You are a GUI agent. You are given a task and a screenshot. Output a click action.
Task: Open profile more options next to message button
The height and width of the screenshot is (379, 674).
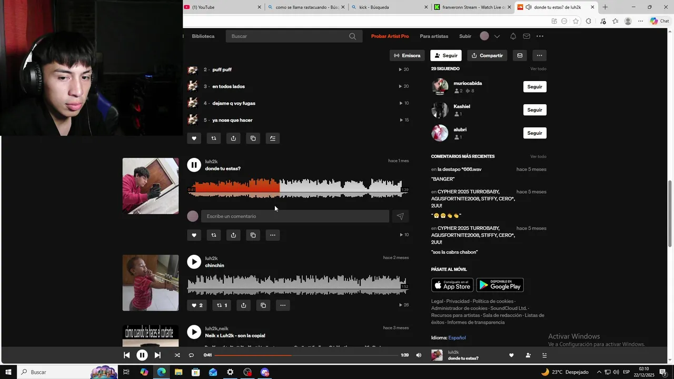point(539,55)
